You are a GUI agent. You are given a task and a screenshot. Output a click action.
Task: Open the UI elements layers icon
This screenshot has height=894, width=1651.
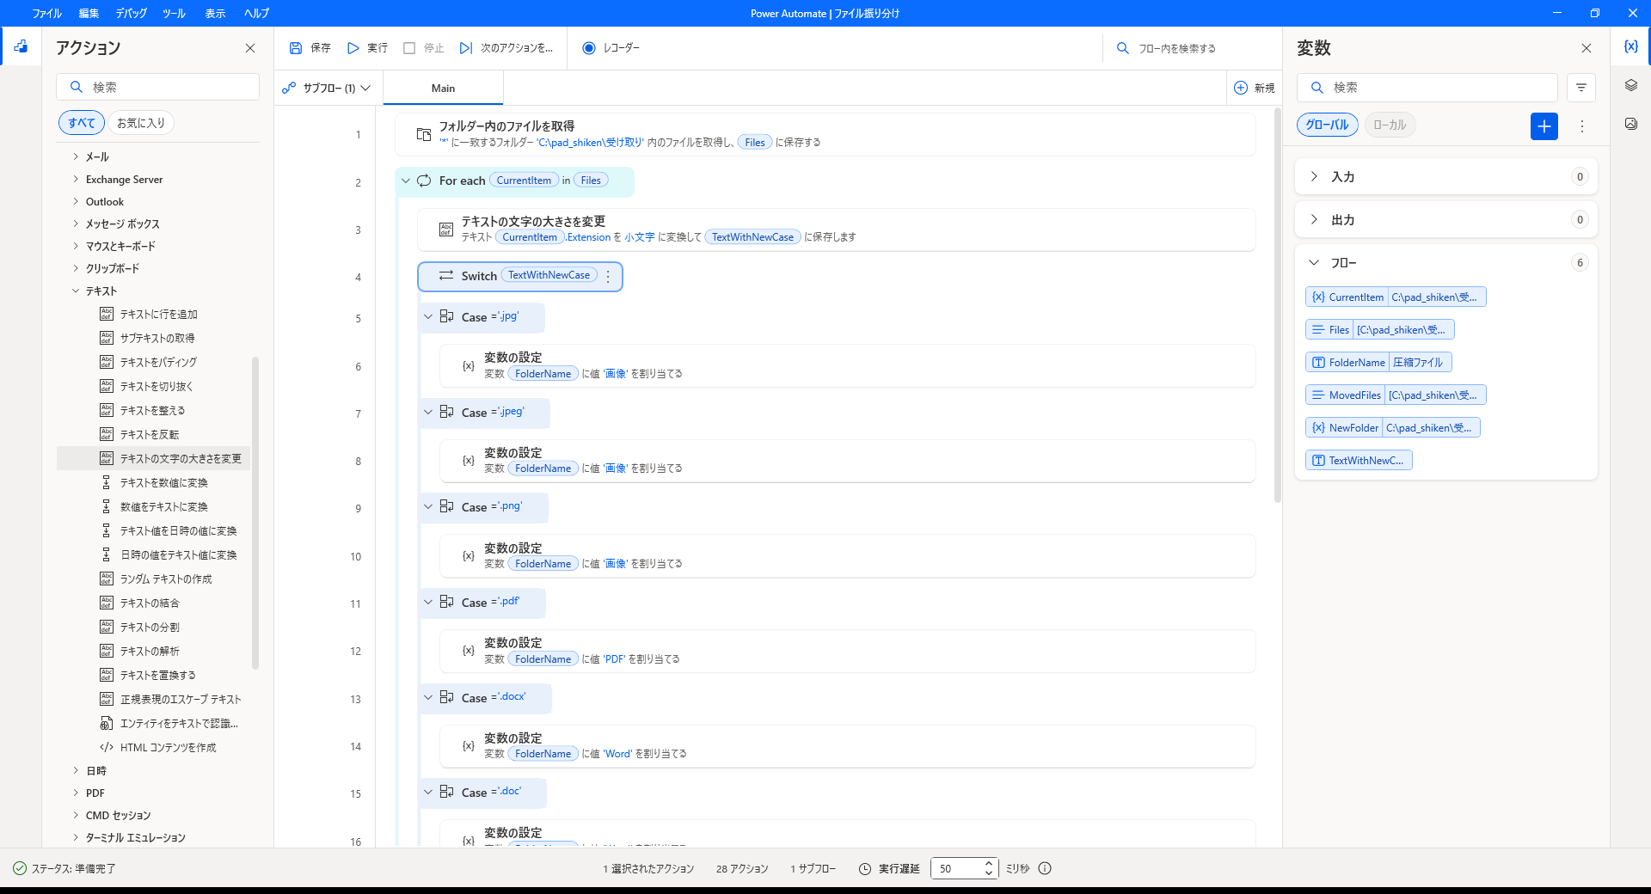click(x=1630, y=85)
